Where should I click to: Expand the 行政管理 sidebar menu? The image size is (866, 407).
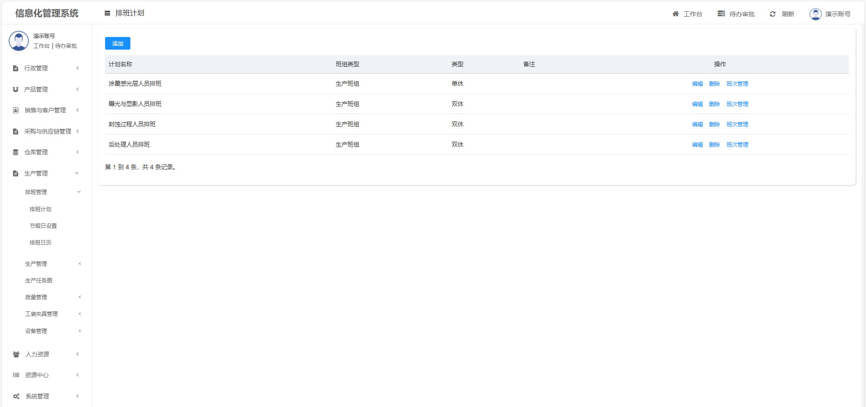[45, 68]
